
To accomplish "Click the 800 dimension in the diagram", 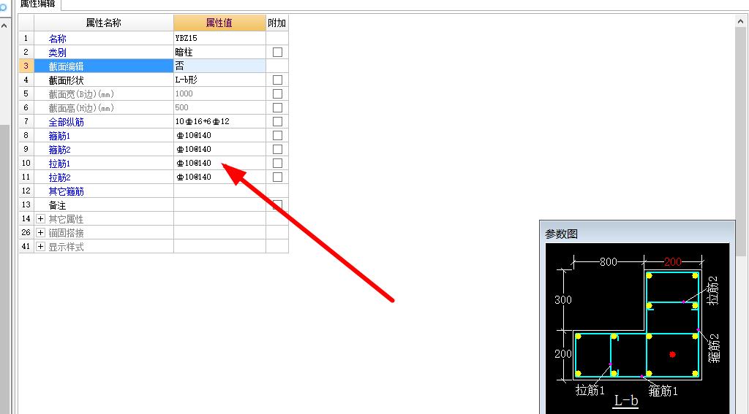I will 608,261.
